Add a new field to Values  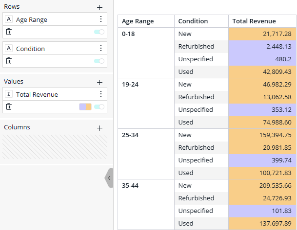[x=100, y=82]
